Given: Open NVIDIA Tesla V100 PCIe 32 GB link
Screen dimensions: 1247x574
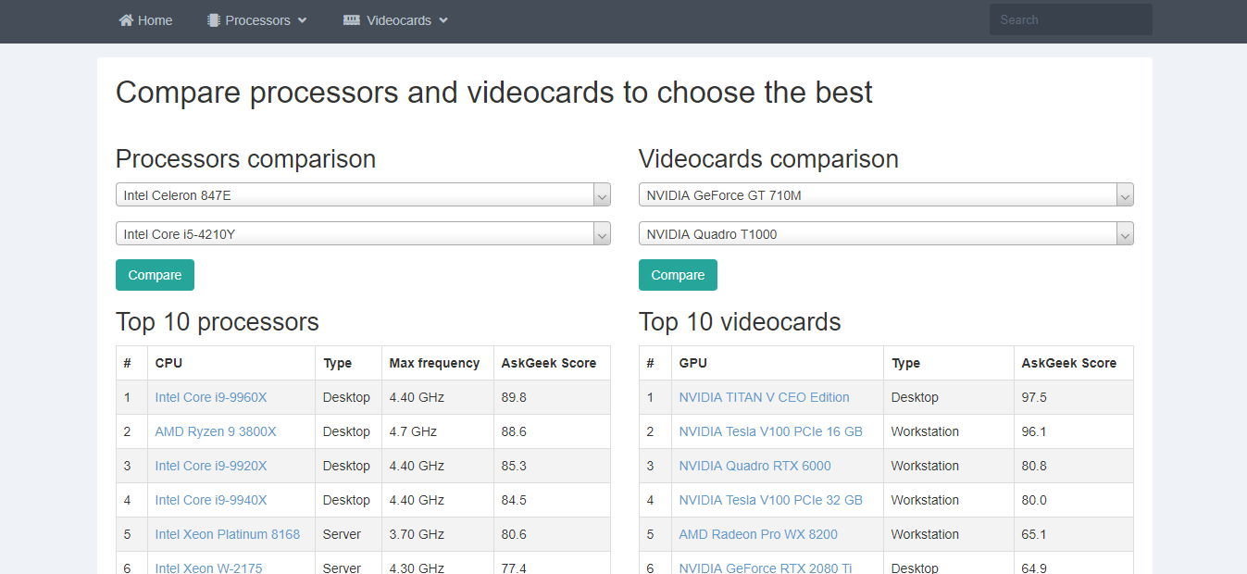Looking at the screenshot, I should (x=770, y=500).
